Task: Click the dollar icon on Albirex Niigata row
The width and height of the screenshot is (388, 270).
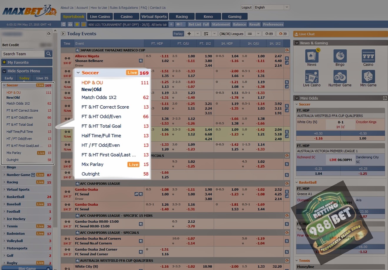Action: pos(287,58)
